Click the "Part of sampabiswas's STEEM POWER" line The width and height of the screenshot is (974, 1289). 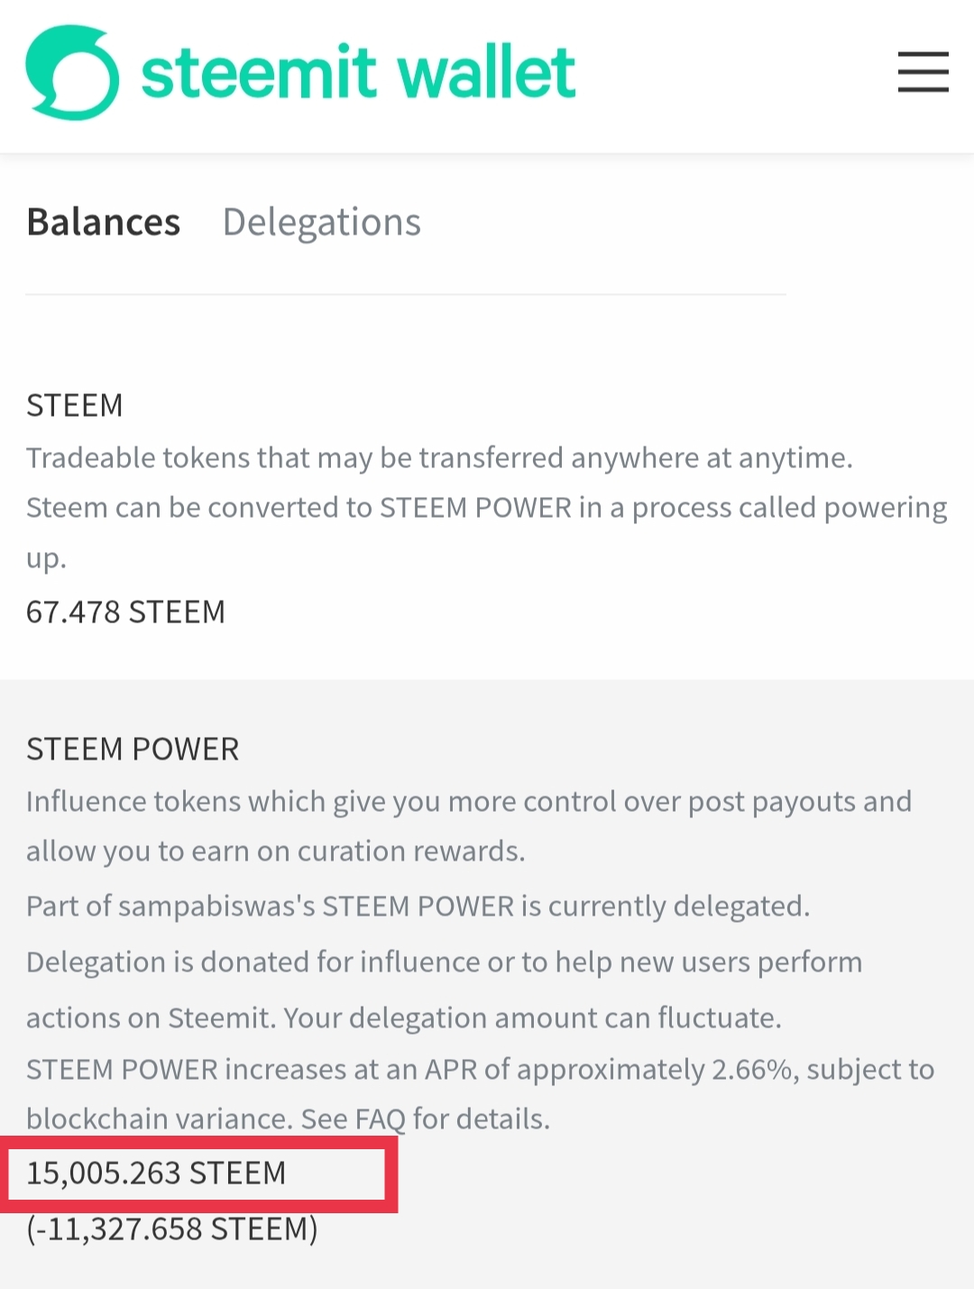[x=418, y=907]
